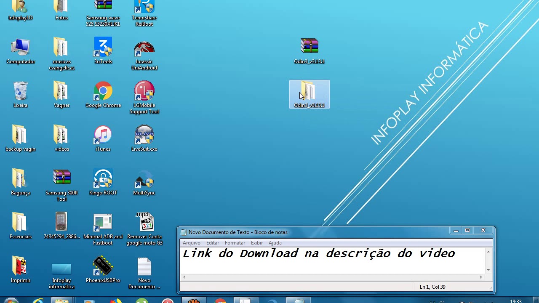Select the Tenorshare ReiBoot shortcut
This screenshot has height=303, width=539.
click(144, 13)
